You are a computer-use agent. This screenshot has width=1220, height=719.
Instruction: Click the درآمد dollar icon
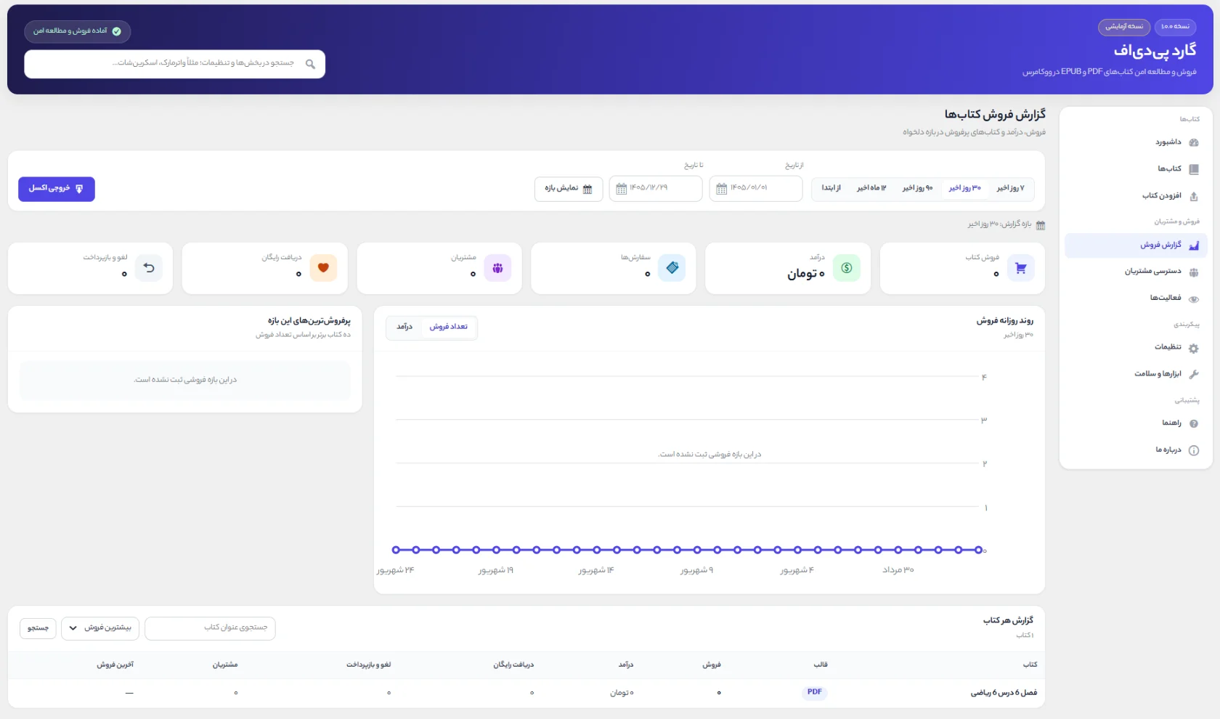point(847,268)
